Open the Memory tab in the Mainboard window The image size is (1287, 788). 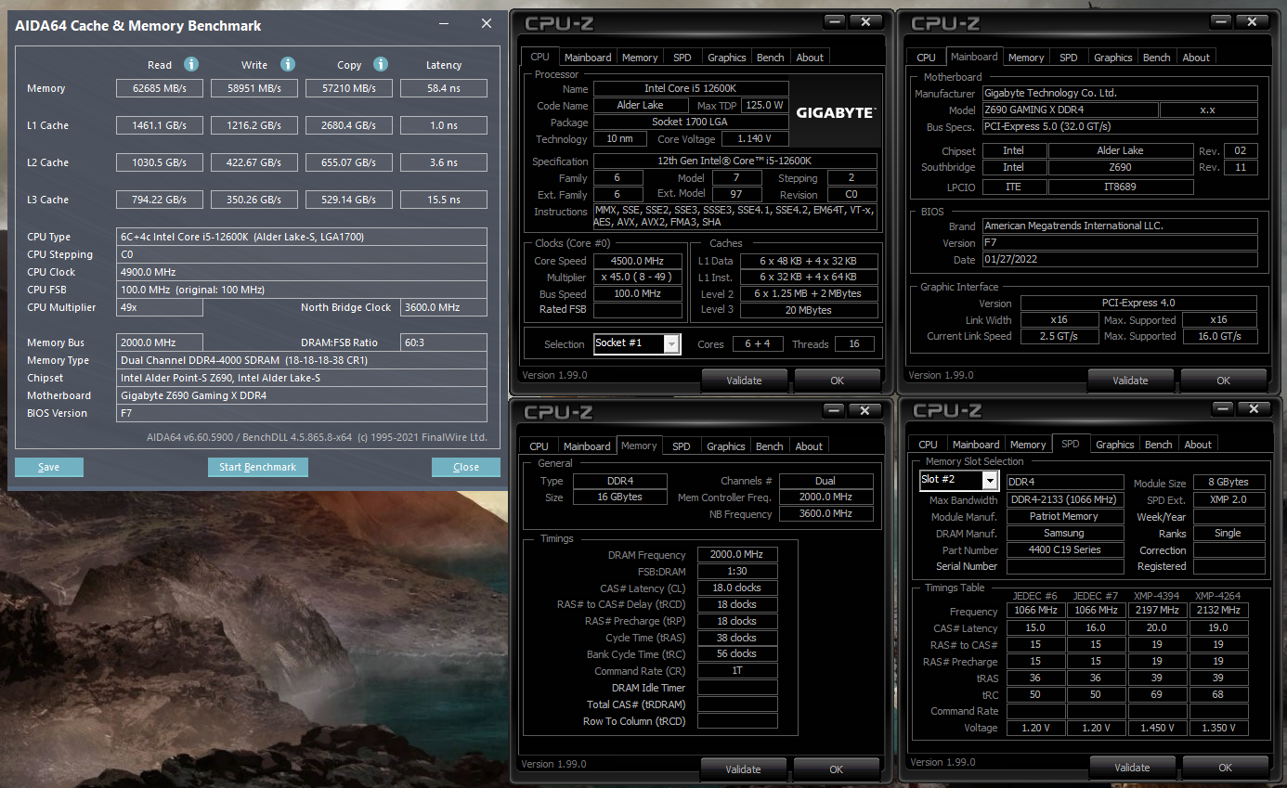(x=1025, y=57)
